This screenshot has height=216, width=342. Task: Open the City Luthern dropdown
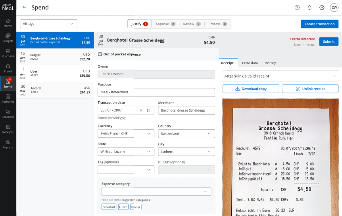tap(186, 152)
